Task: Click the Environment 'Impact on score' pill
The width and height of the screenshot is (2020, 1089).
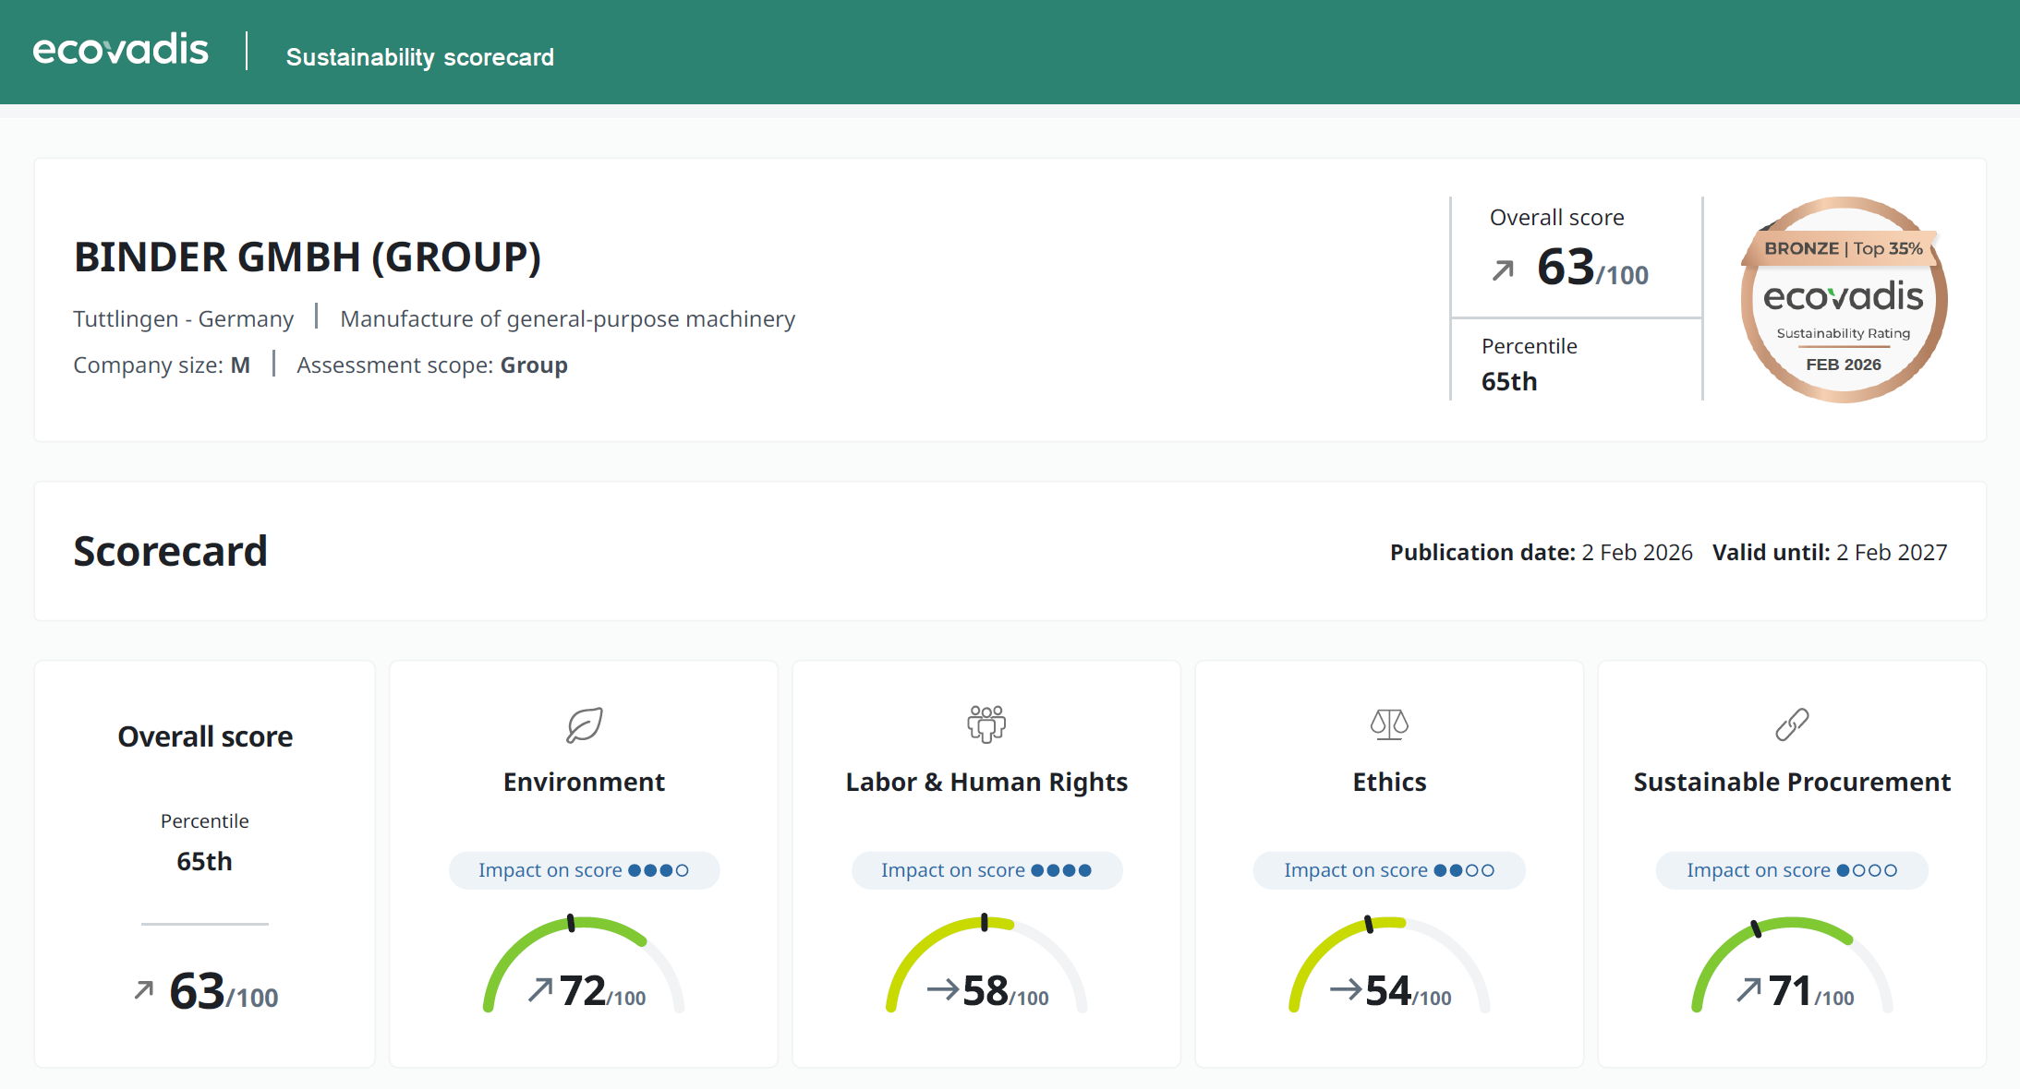Action: [584, 870]
